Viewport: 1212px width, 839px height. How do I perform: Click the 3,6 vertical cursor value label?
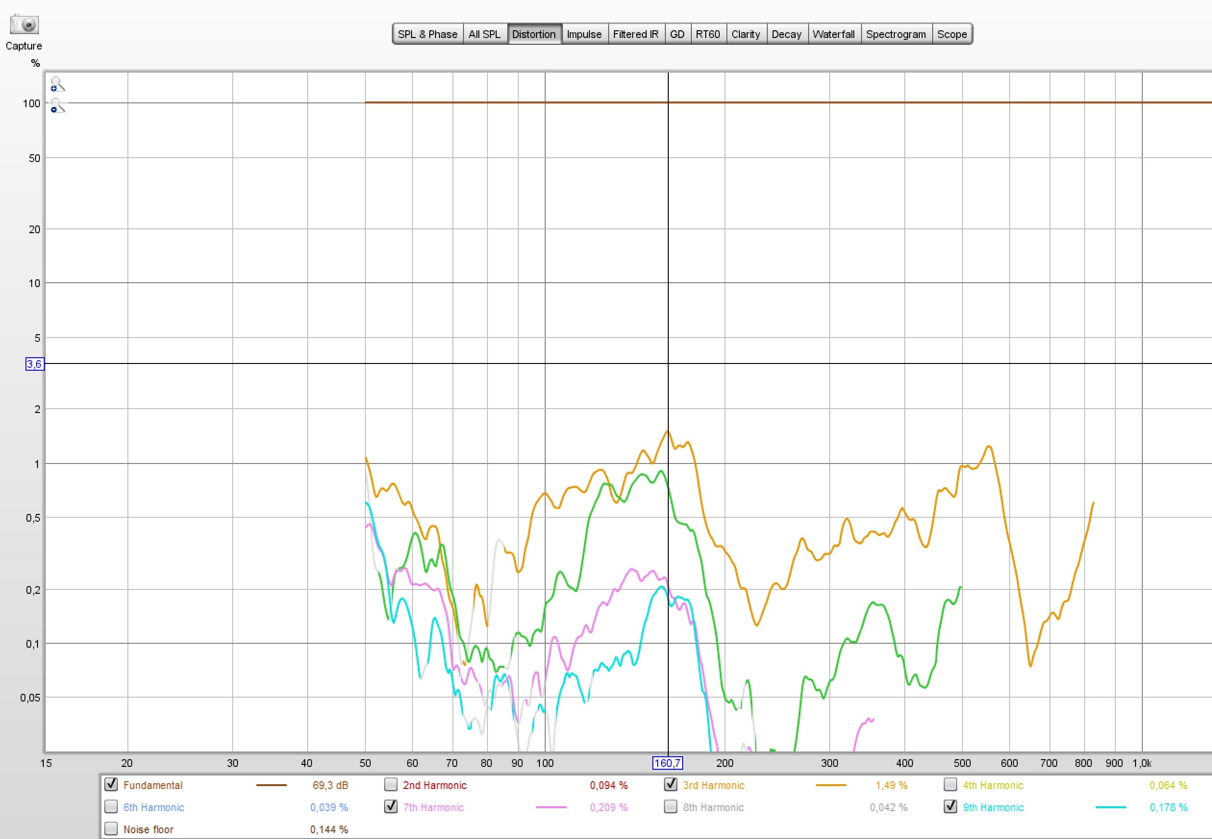click(35, 364)
